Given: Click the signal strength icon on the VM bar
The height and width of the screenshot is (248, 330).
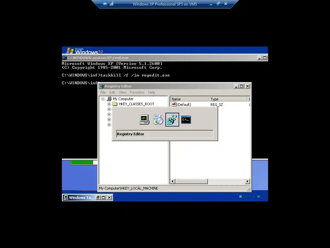Looking at the screenshot, I should (111, 4).
